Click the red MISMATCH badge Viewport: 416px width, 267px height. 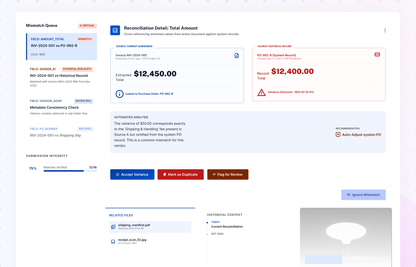coord(85,39)
